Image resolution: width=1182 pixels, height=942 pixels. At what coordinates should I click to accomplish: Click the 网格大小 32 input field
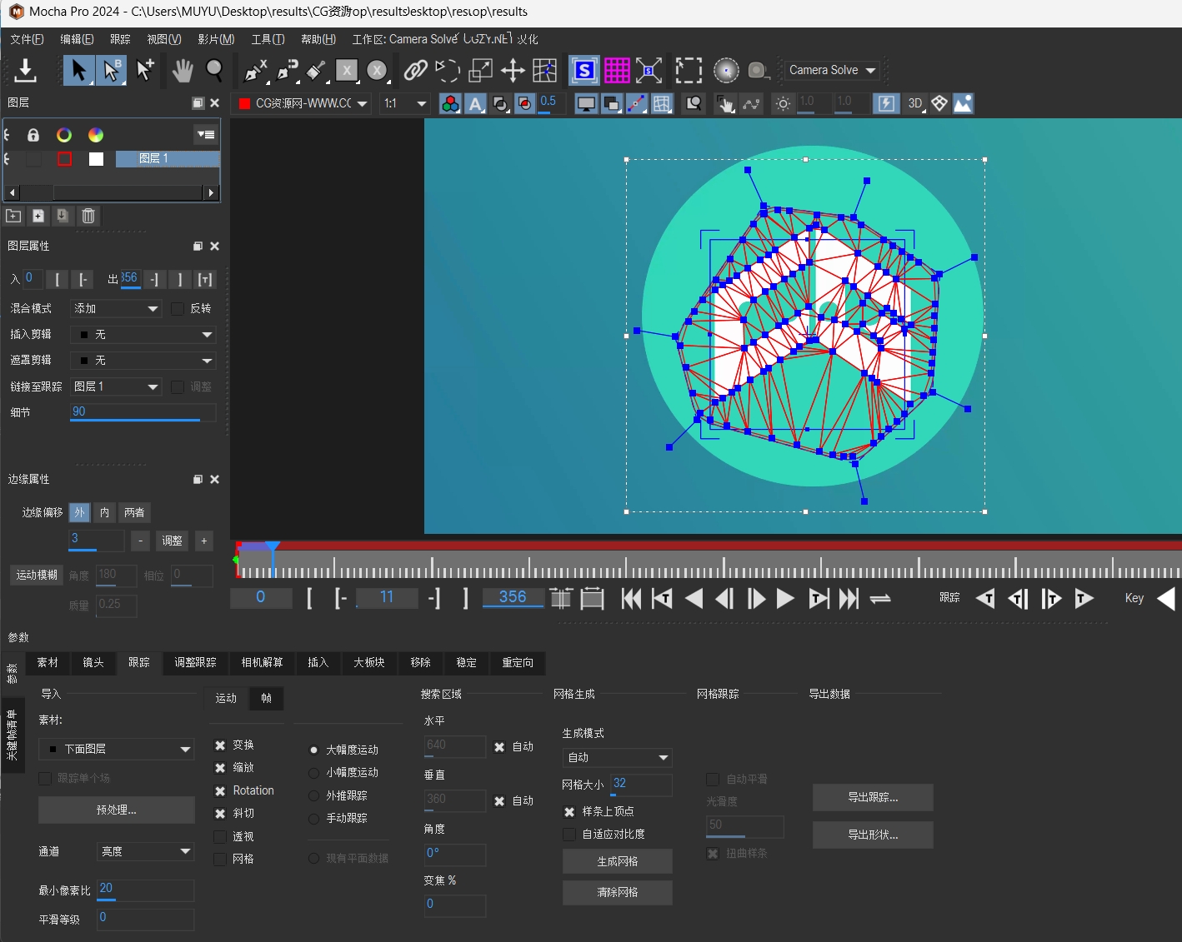(641, 785)
